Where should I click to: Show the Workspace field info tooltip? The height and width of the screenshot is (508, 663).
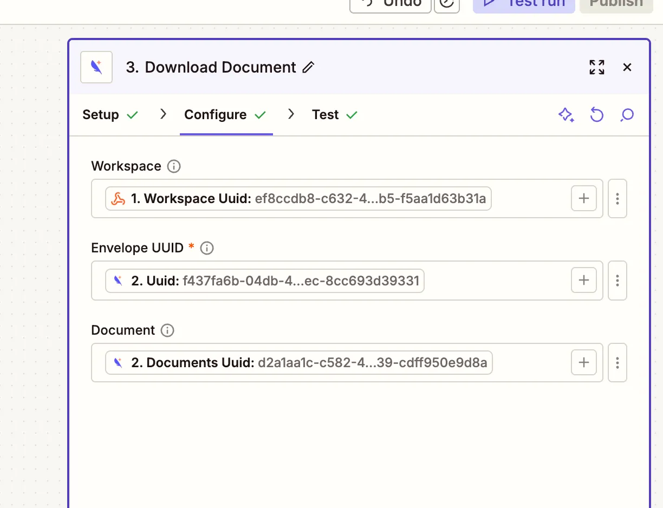coord(173,166)
